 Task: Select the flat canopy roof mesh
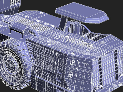point(82,13)
